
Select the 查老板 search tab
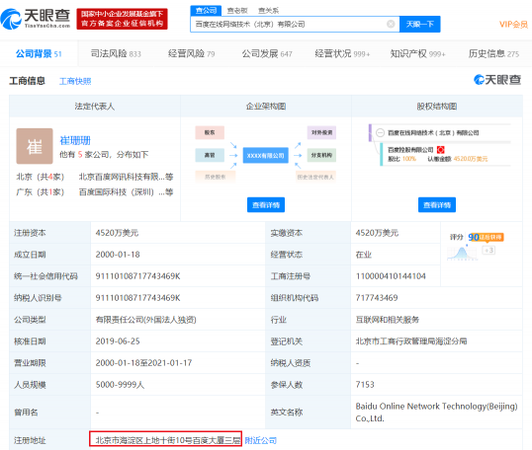click(x=237, y=11)
